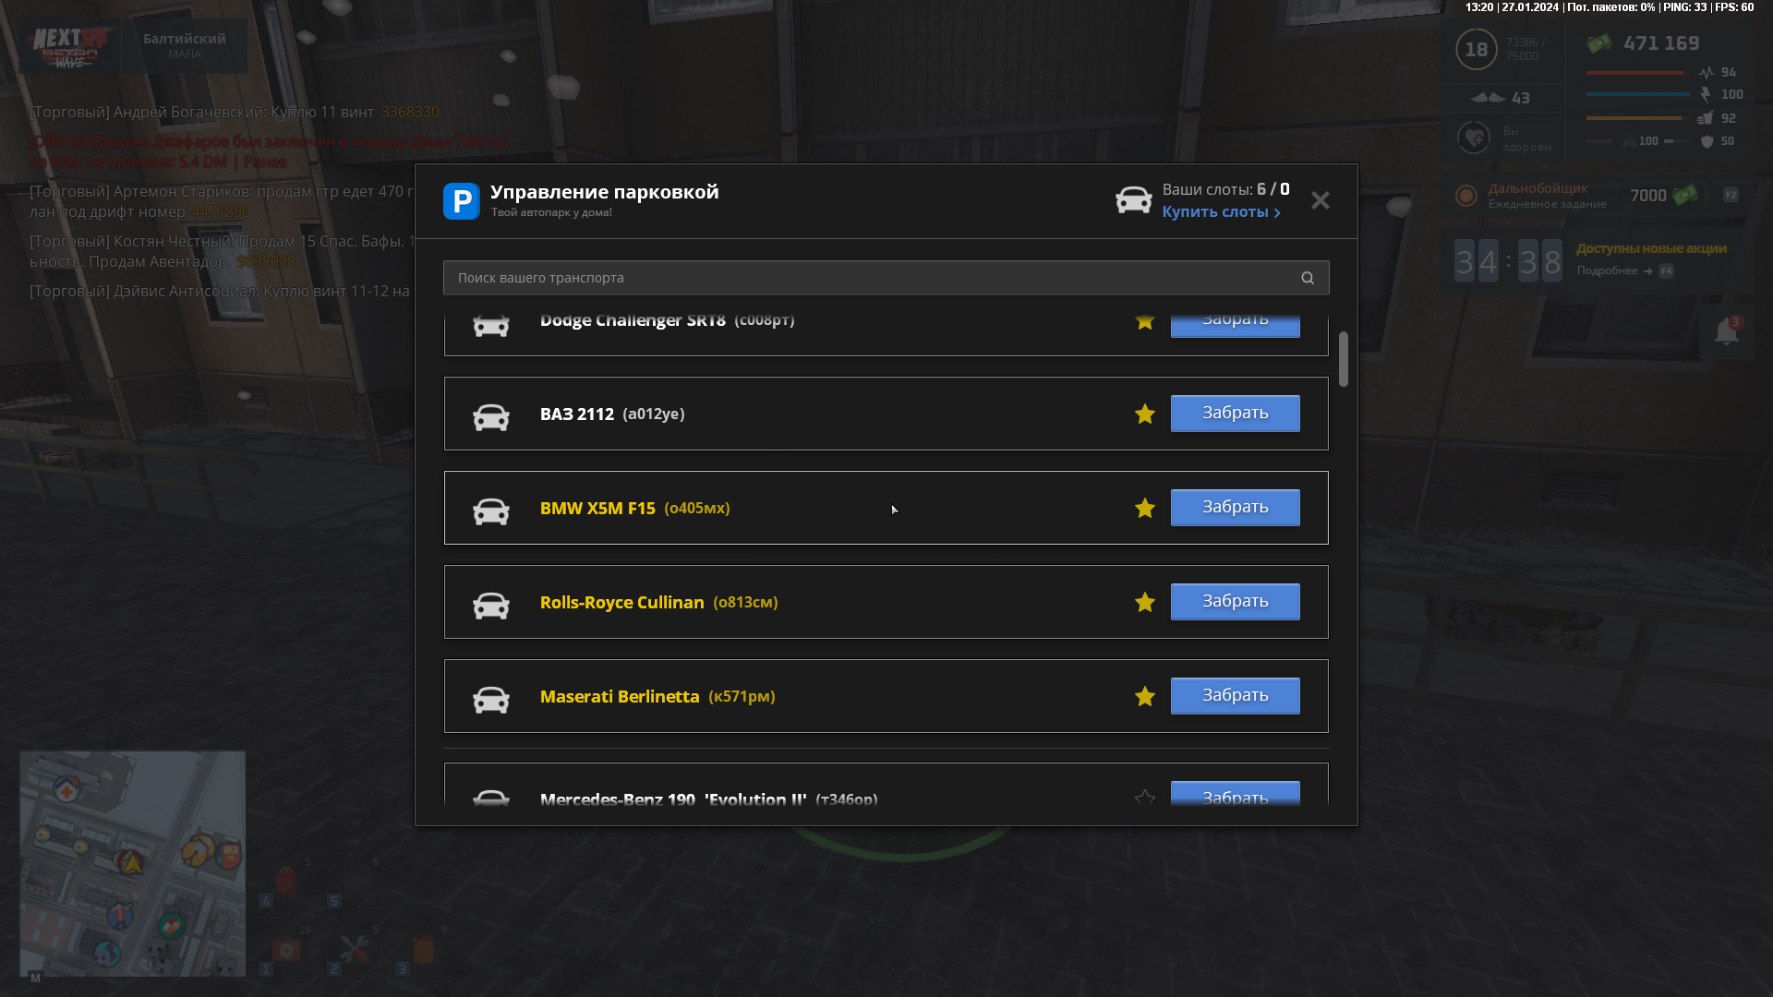Click the F2 key hint badge
This screenshot has height=997, width=1773.
coord(1731,195)
